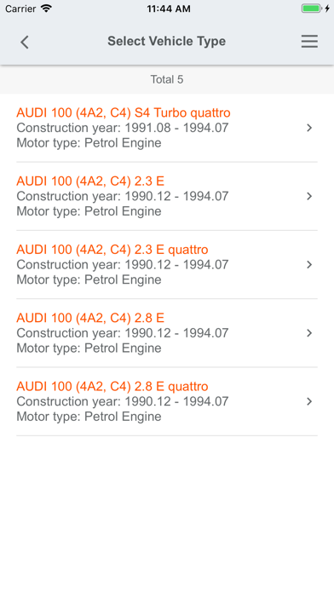Tap Motor type line under S4 Turbo quattro

[89, 143]
